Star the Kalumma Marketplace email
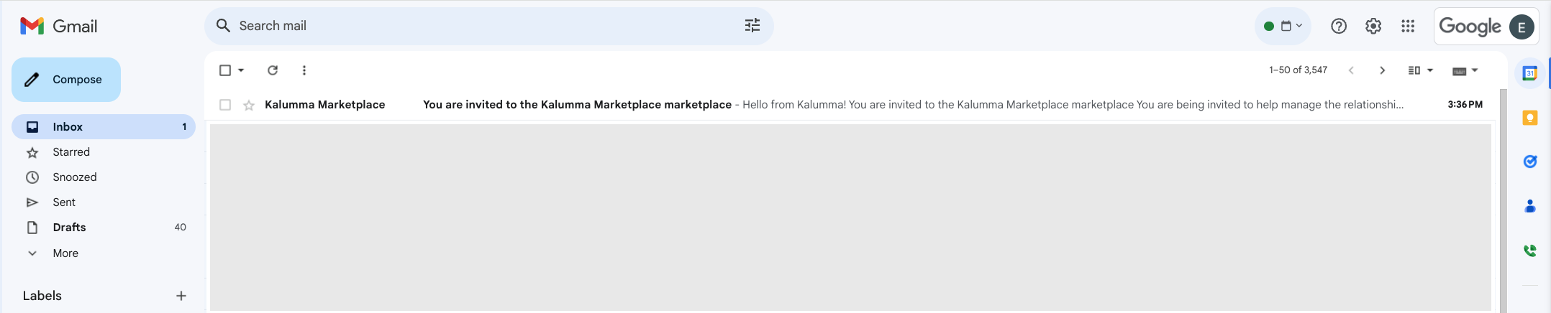Screen dimensions: 1551x313 click(x=249, y=106)
